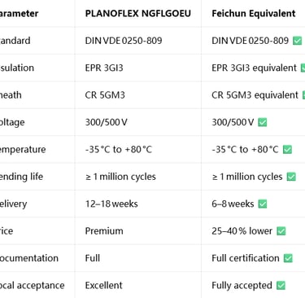Screen dimensions: 305x298
Task: Select the PLANOFLEX NGFLGOEU column header
Action: [x=138, y=13]
